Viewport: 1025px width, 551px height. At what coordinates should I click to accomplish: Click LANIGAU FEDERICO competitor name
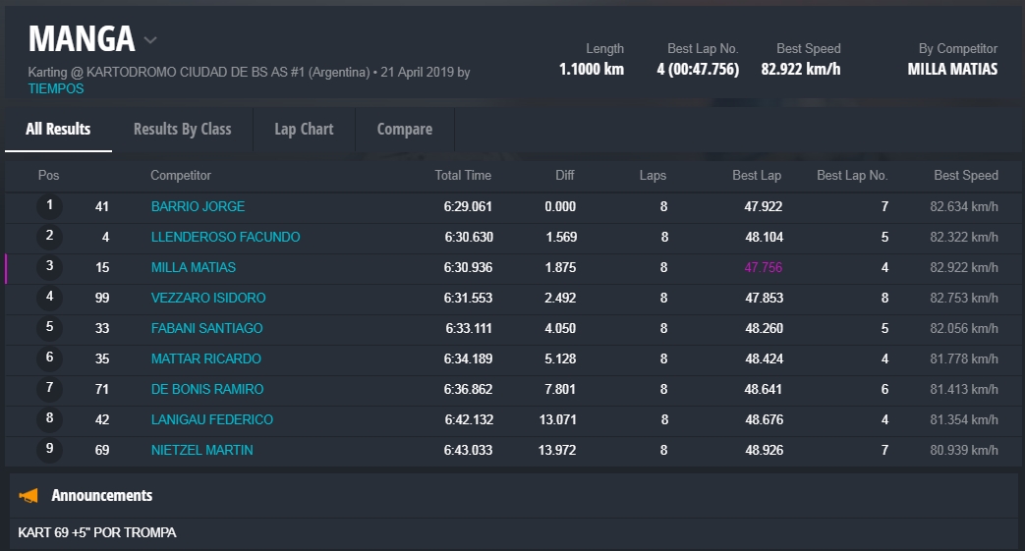(x=211, y=419)
